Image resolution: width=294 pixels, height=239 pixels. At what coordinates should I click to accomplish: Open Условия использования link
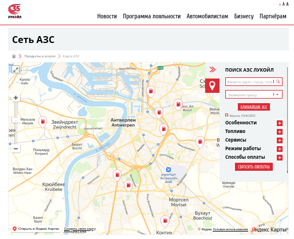[230, 229]
